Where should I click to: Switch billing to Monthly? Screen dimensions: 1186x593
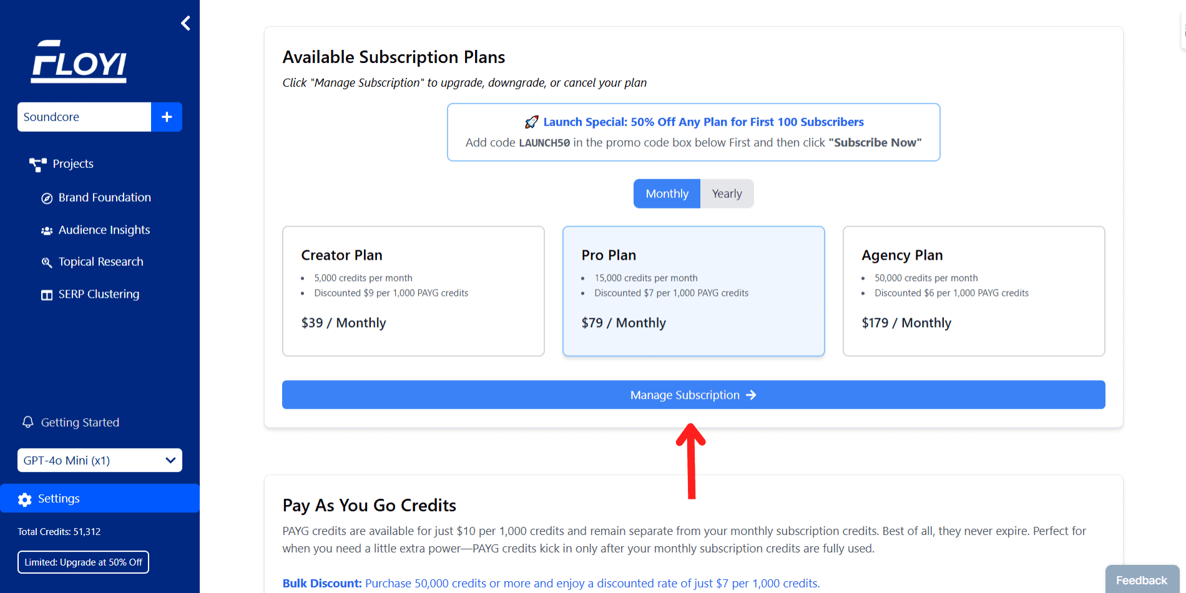[667, 194]
